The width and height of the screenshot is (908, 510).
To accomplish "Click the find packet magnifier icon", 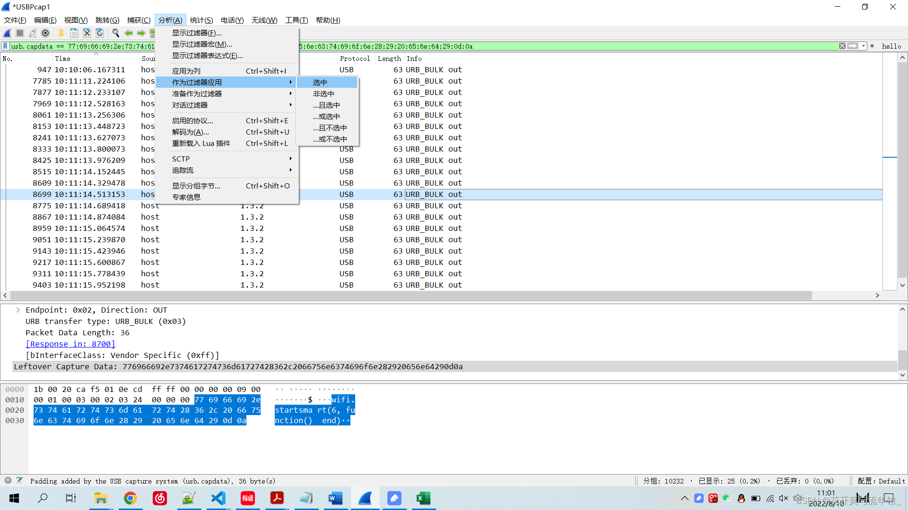I will [x=115, y=33].
